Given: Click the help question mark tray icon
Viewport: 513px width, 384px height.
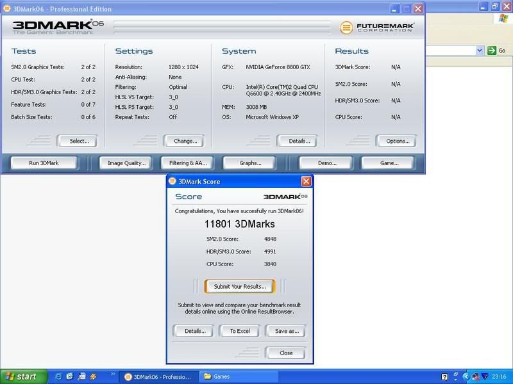Looking at the screenshot, I should coord(445,376).
